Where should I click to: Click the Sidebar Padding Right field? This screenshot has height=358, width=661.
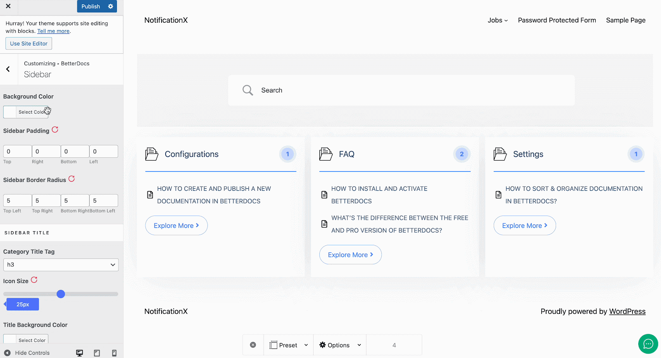(x=46, y=152)
